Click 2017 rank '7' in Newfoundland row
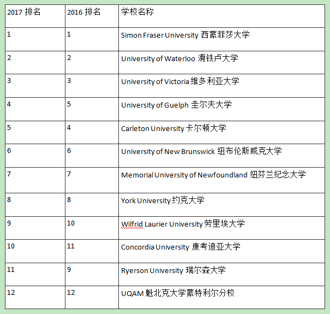 pyautogui.click(x=9, y=174)
